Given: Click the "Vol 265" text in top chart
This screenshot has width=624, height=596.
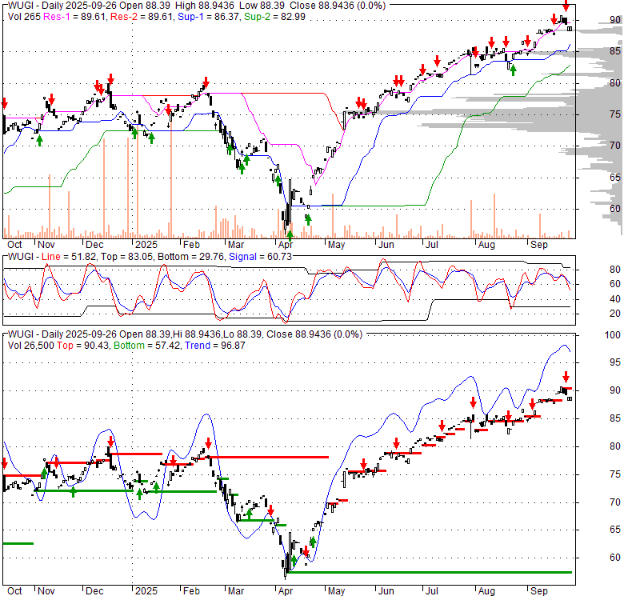Looking at the screenshot, I should pos(24,17).
